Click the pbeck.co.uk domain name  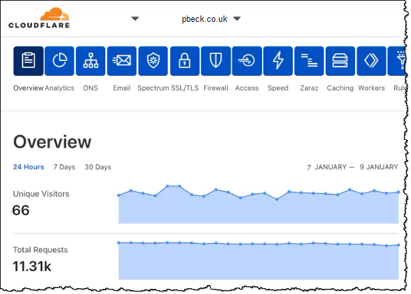(205, 19)
